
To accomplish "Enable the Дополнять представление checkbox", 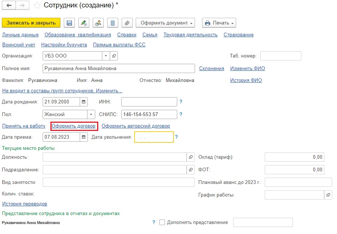I will pyautogui.click(x=162, y=223).
